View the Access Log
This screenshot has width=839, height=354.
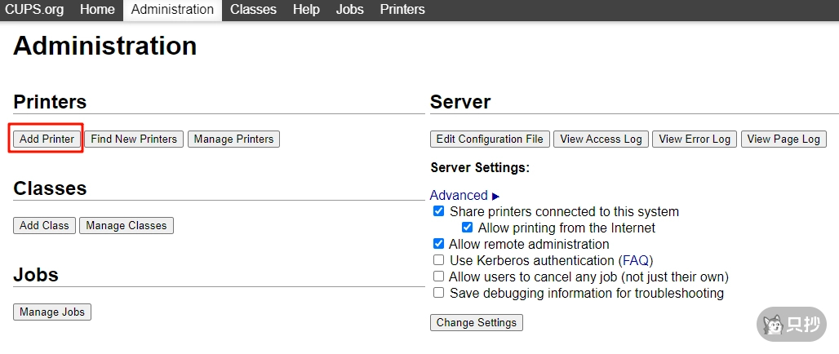601,139
